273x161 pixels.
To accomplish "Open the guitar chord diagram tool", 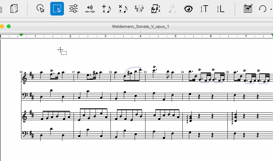I will pyautogui.click(x=248, y=9).
